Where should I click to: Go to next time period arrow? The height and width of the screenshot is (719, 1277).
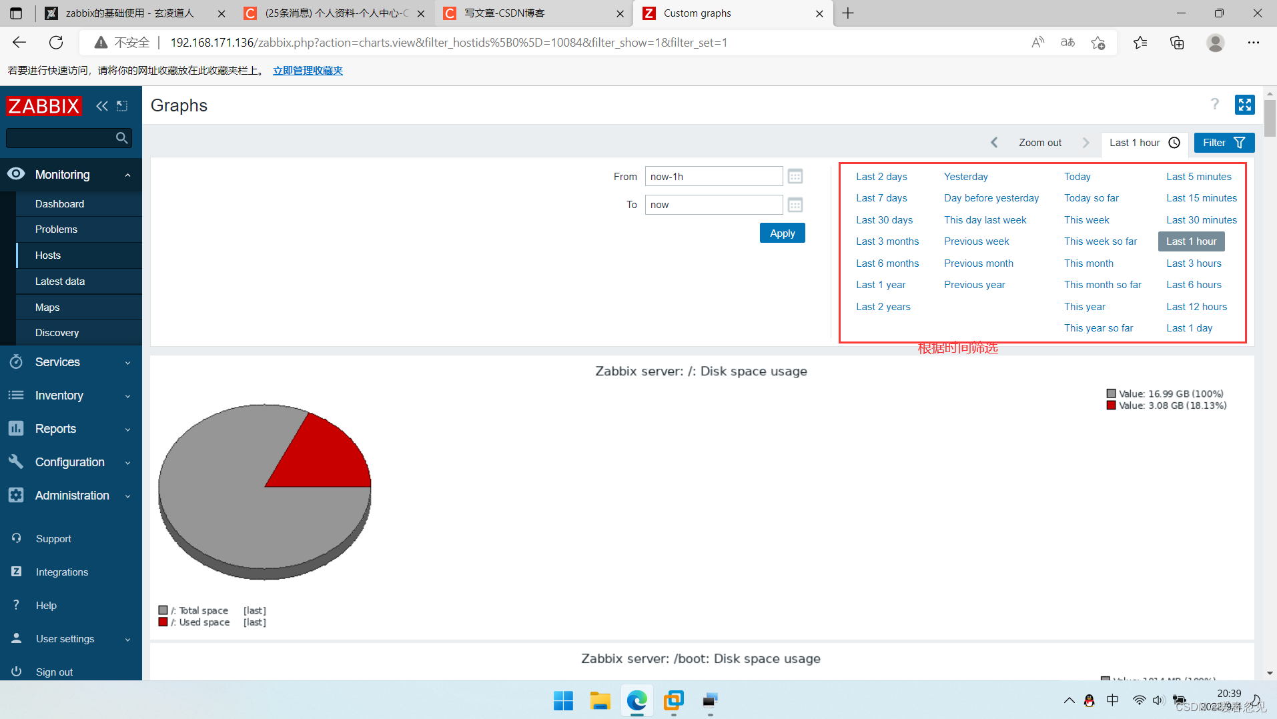coord(1086,143)
